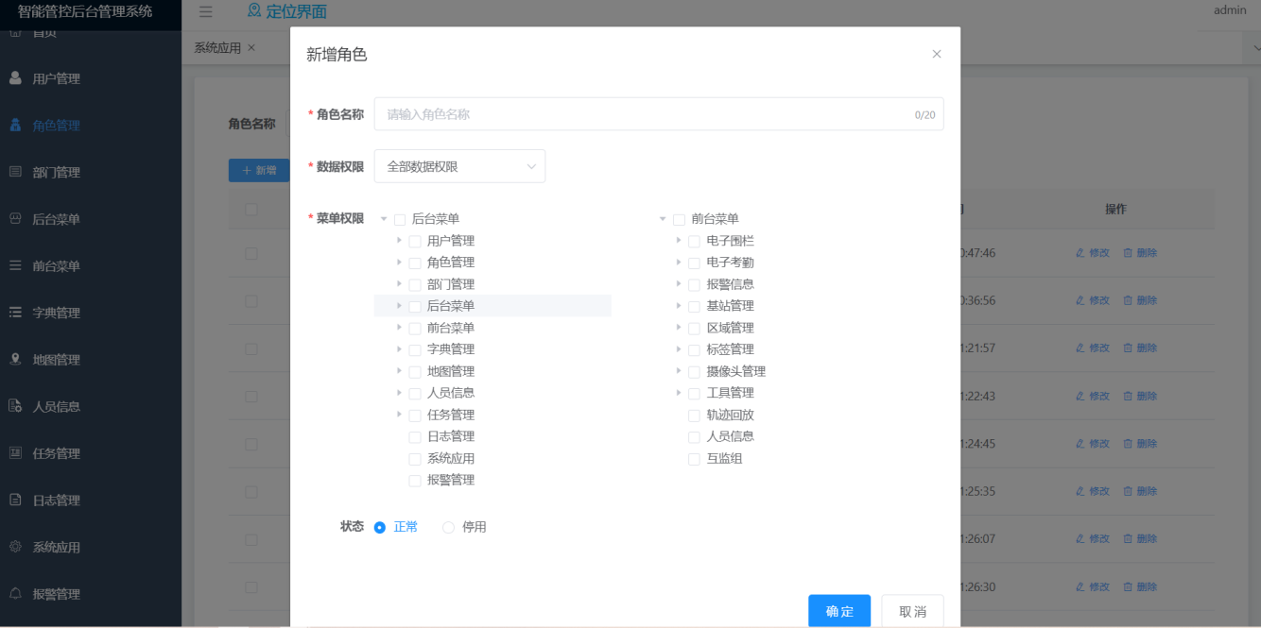The height and width of the screenshot is (628, 1261).
Task: Close the 新增角色 dialog with X
Action: (x=937, y=54)
